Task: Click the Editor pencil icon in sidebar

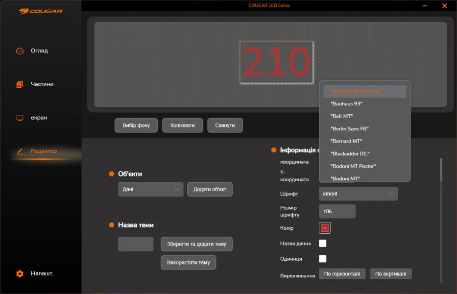Action: click(x=20, y=151)
